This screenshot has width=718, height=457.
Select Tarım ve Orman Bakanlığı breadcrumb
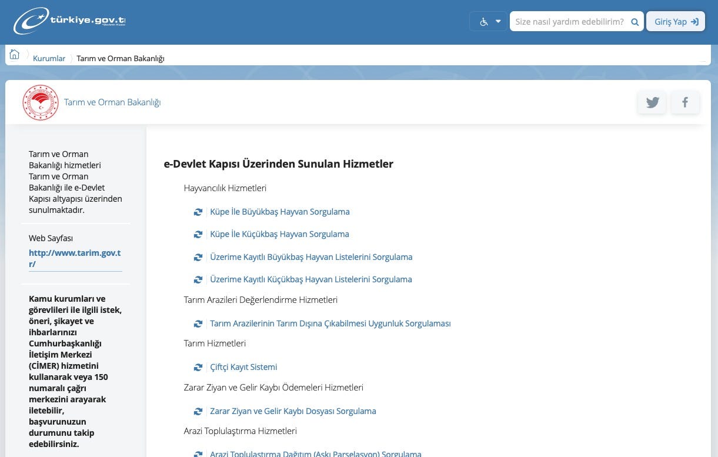(x=121, y=58)
